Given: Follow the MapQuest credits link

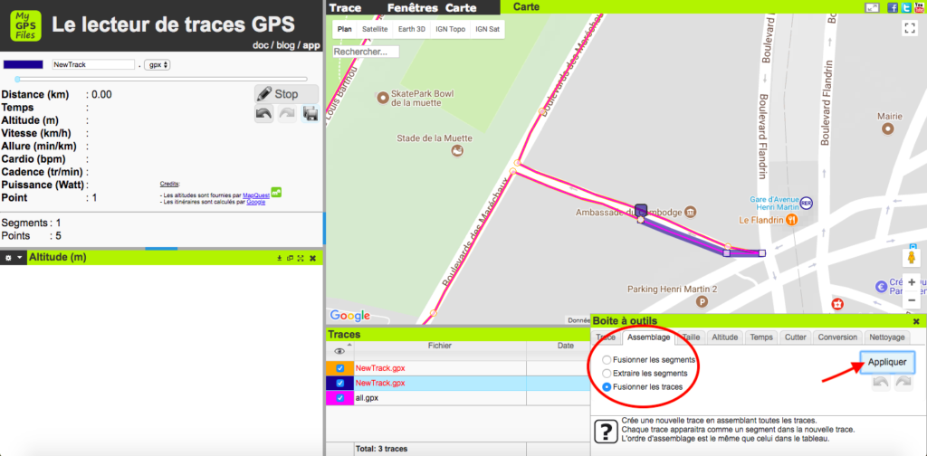Looking at the screenshot, I should pos(256,195).
